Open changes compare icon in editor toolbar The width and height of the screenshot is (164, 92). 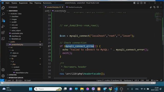coord(154,7)
